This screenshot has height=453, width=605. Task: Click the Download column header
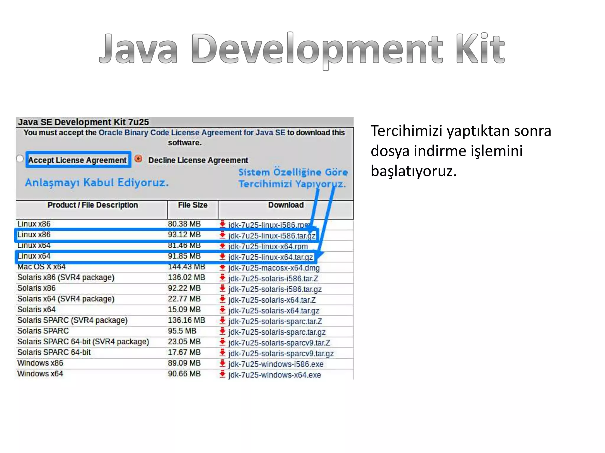point(286,205)
